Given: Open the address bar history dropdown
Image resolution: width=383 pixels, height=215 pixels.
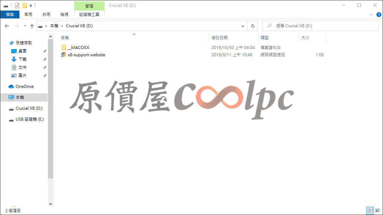Looking at the screenshot, I should tap(242, 26).
